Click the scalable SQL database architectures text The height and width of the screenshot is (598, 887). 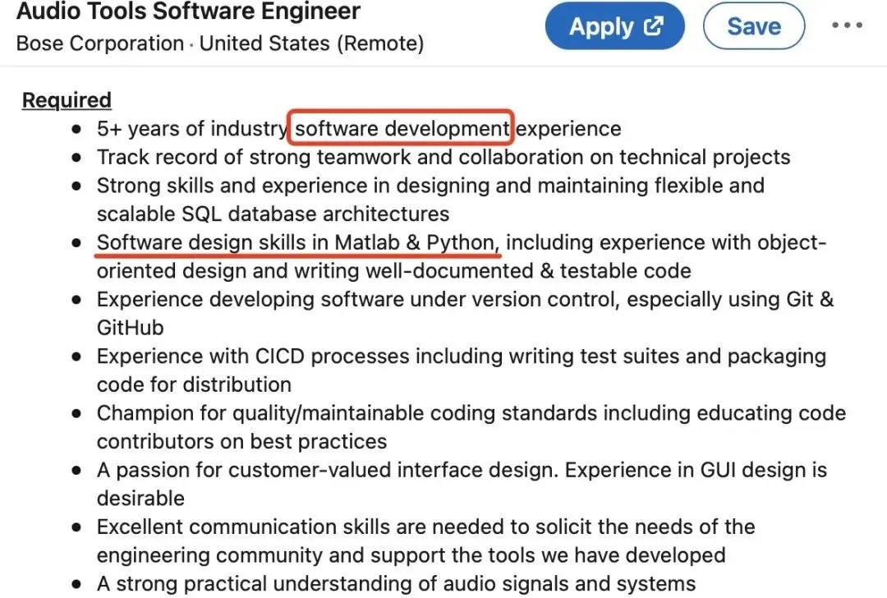coord(273,214)
